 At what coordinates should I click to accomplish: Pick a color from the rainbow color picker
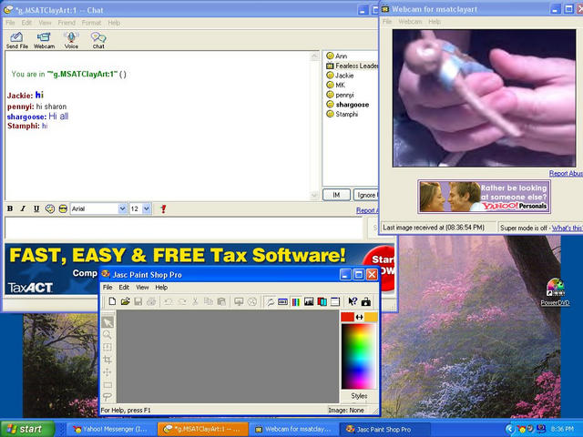click(359, 356)
